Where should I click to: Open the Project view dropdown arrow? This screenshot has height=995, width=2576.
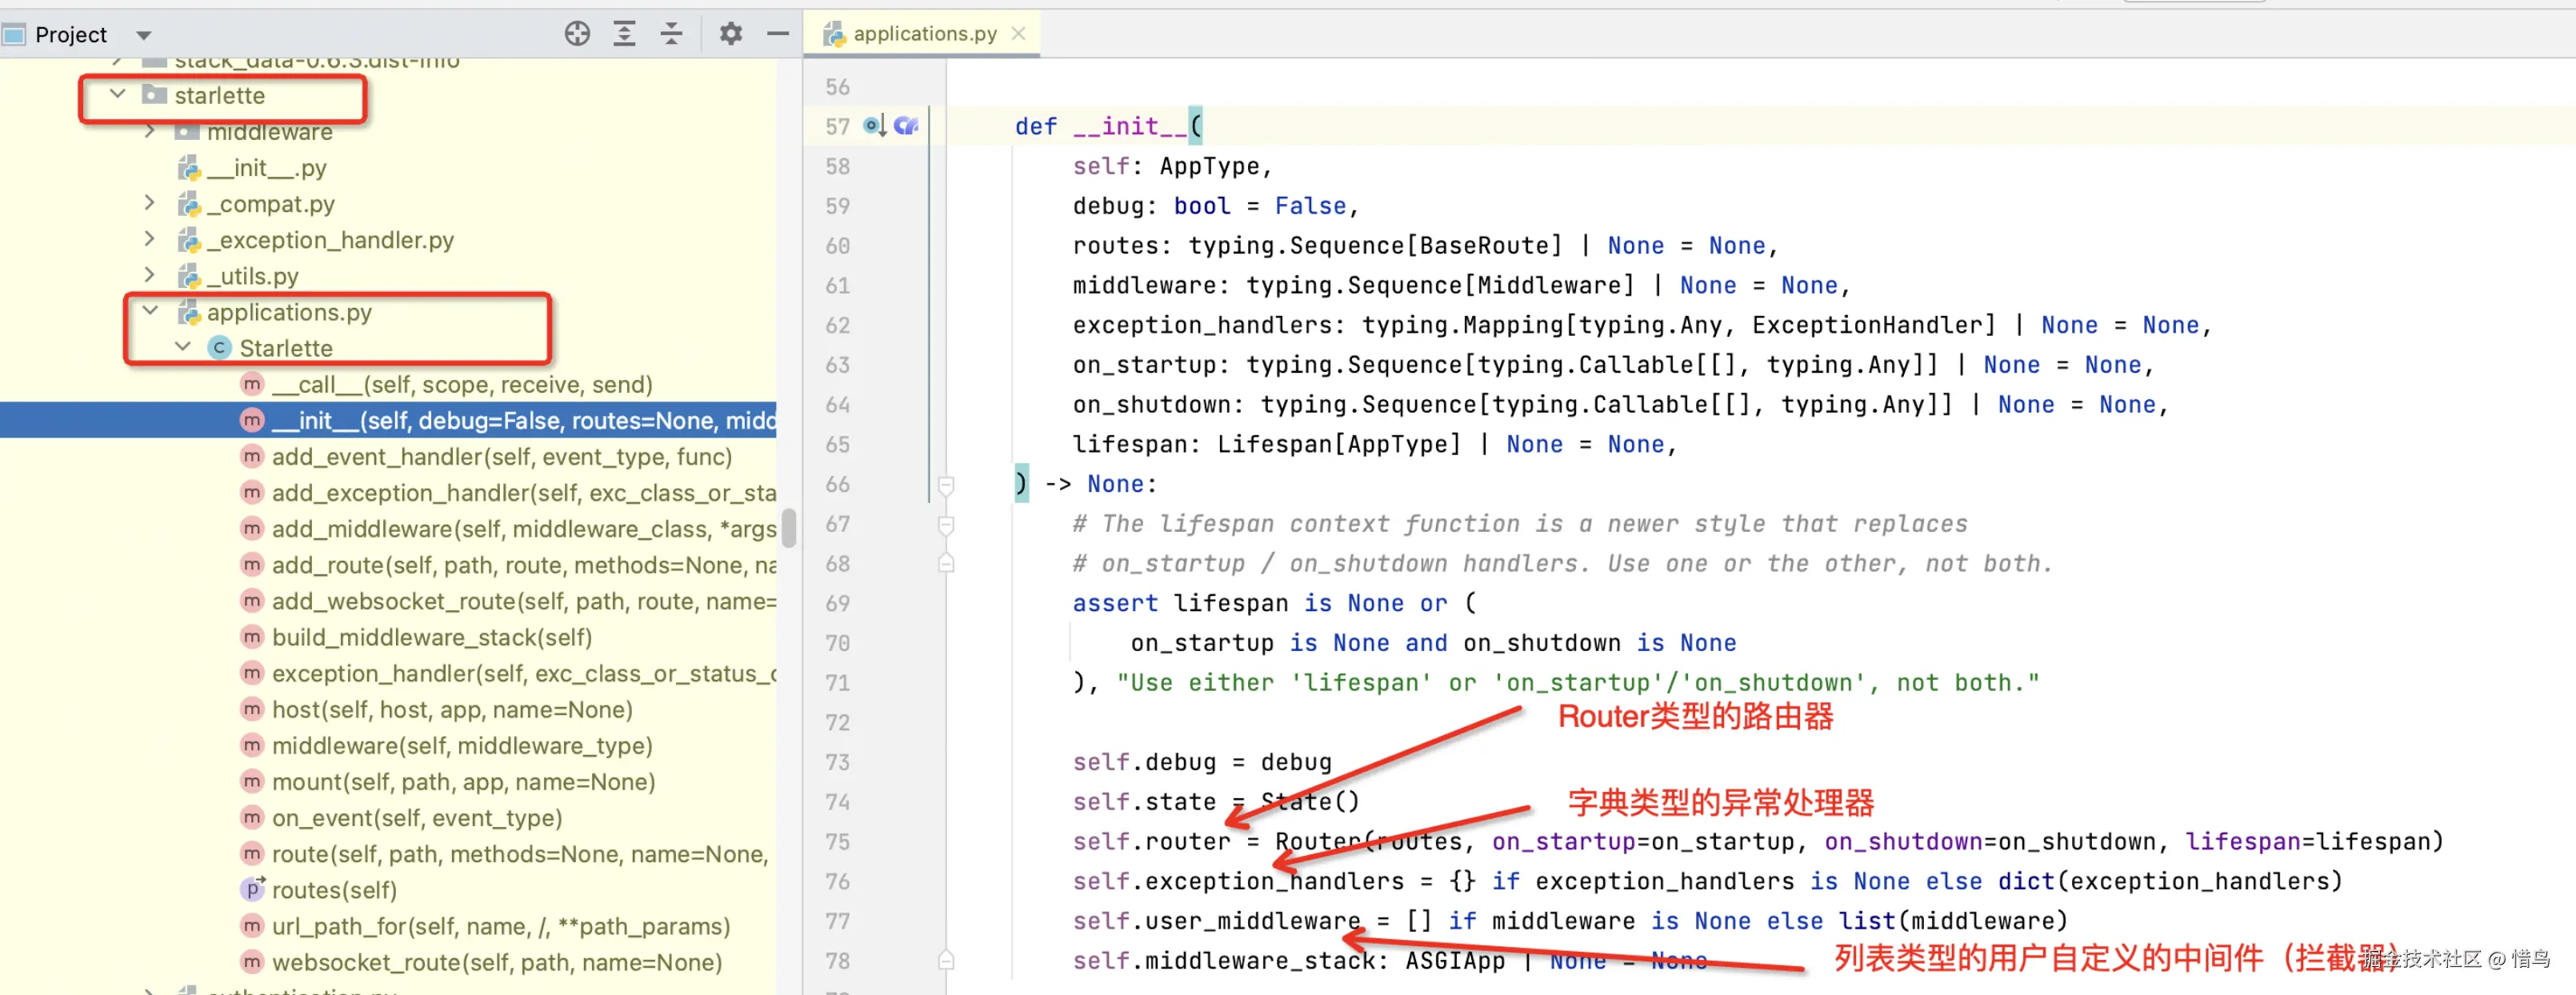pos(144,35)
